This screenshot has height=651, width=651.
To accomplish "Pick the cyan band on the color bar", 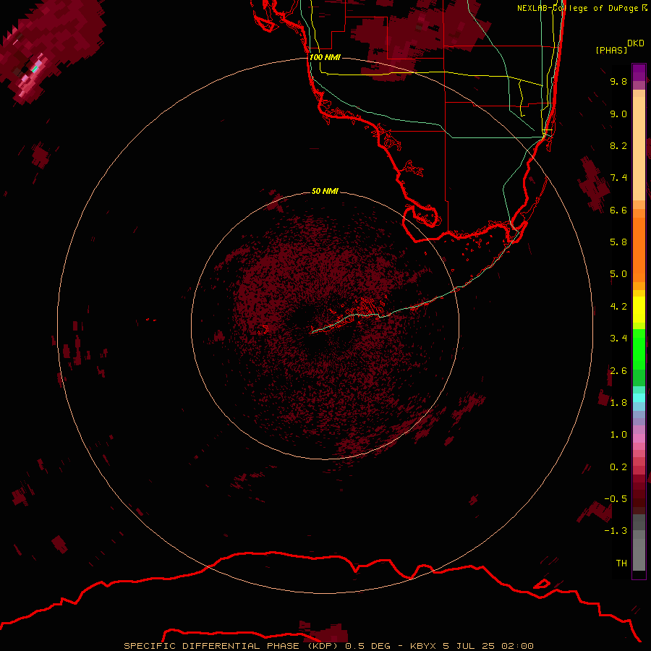I will [639, 397].
